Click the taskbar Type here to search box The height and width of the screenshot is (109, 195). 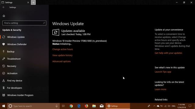[x=33, y=106]
